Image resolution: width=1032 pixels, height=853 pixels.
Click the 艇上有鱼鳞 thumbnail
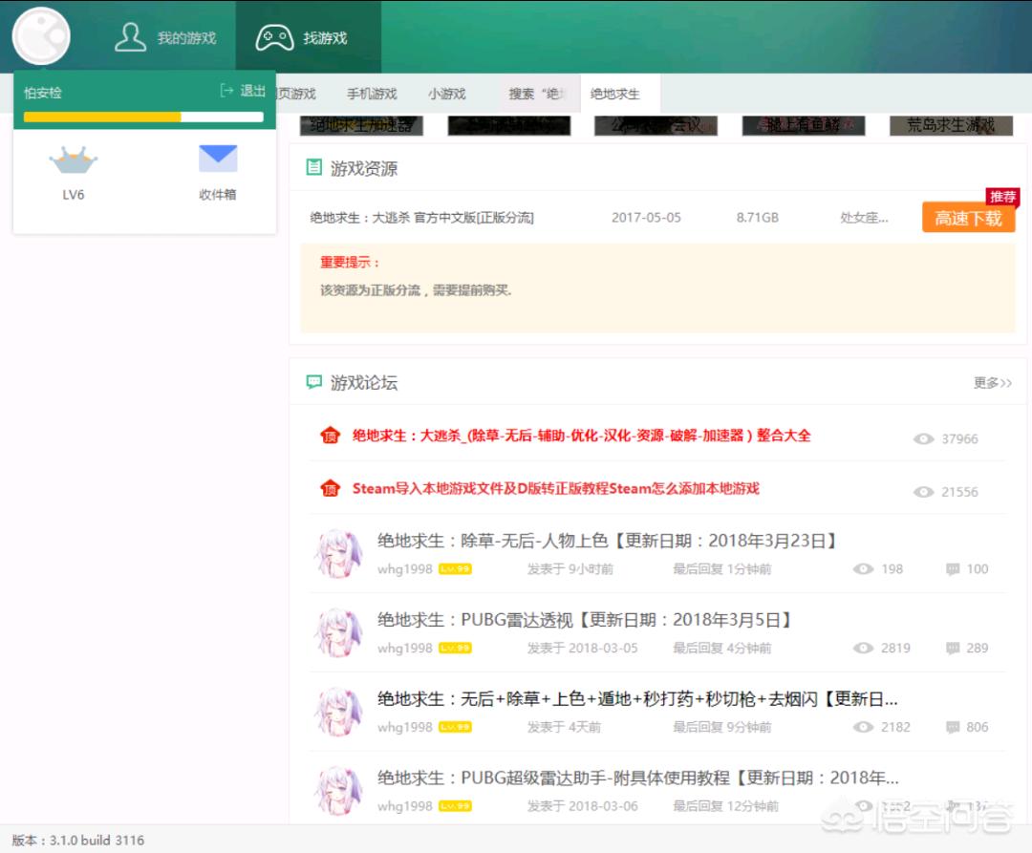point(804,126)
